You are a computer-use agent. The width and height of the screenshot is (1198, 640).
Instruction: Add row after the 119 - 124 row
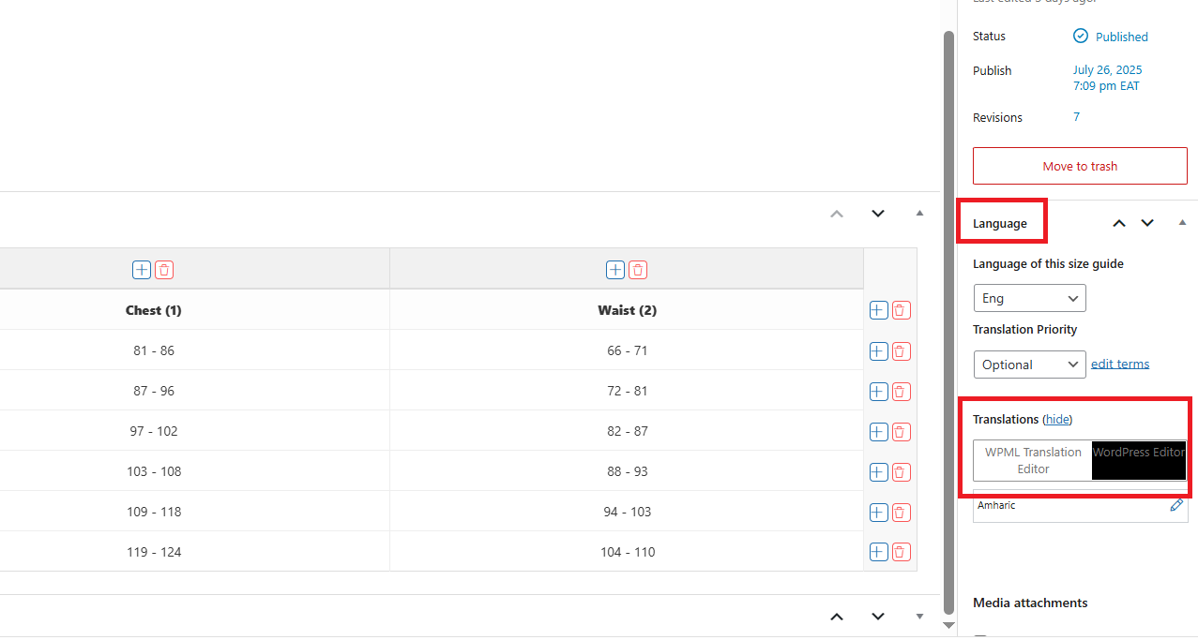878,553
